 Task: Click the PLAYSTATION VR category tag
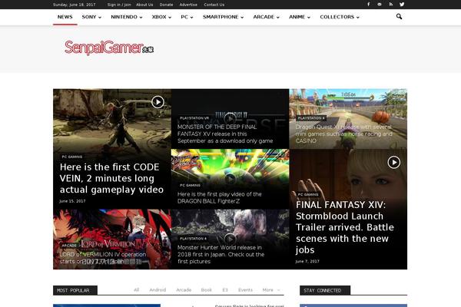(x=194, y=118)
